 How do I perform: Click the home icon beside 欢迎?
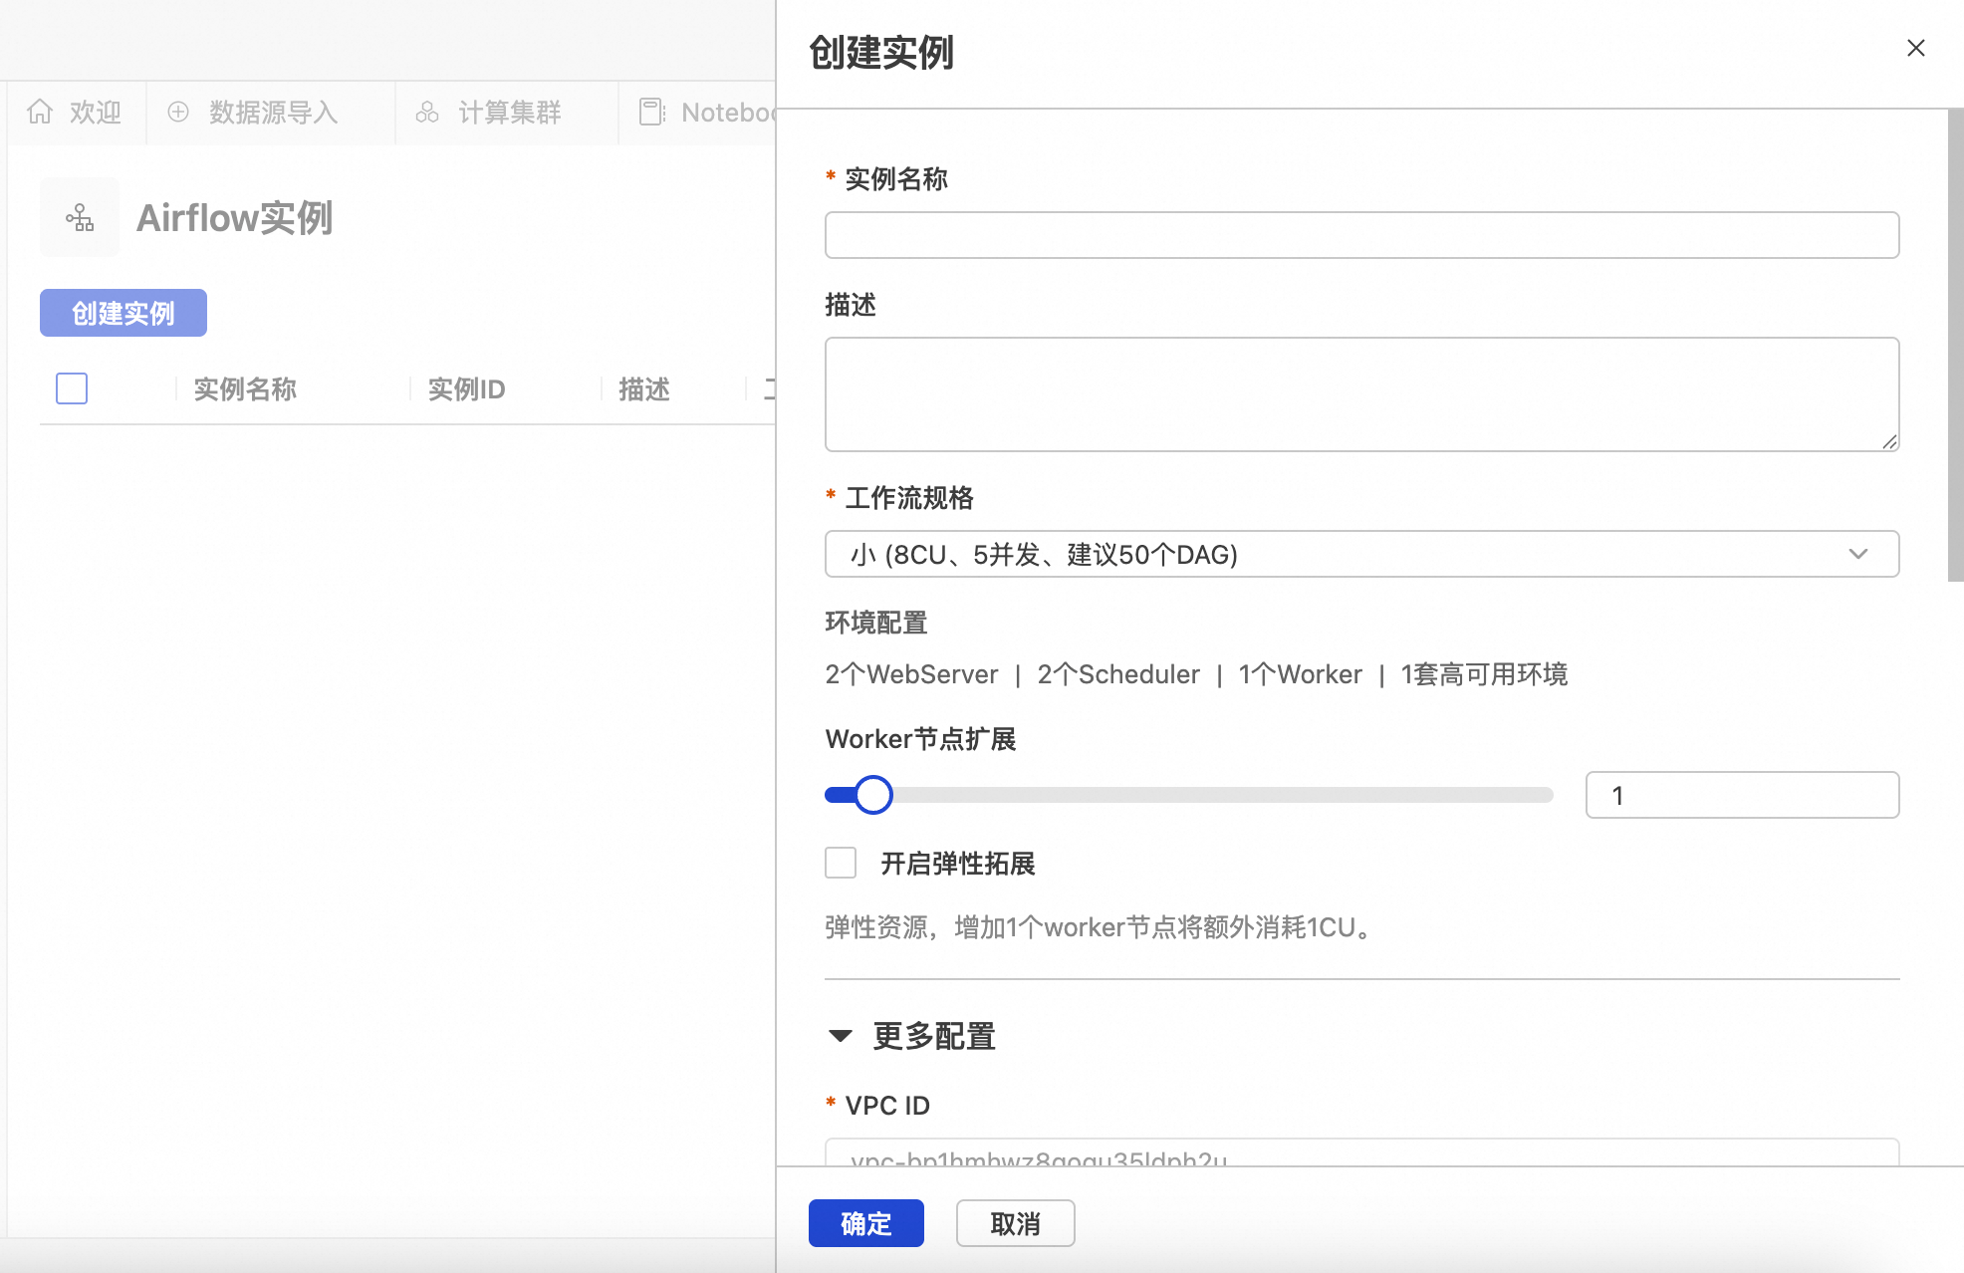(x=40, y=112)
